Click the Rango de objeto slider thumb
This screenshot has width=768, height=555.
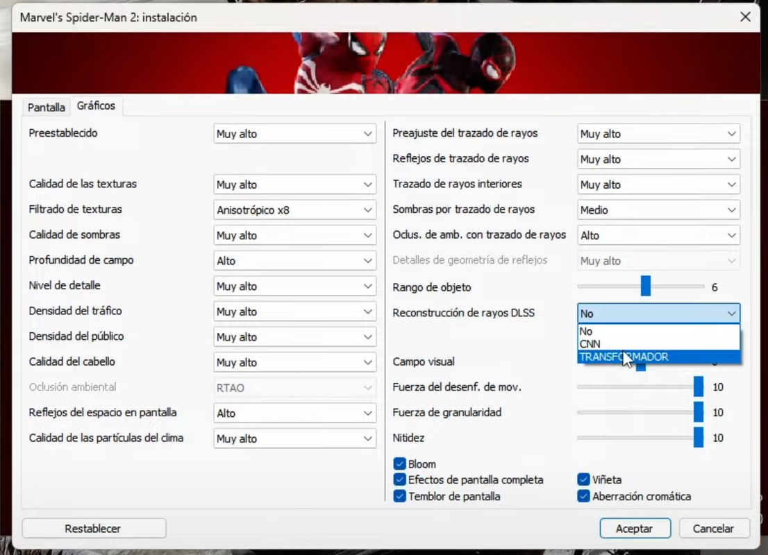pyautogui.click(x=646, y=286)
